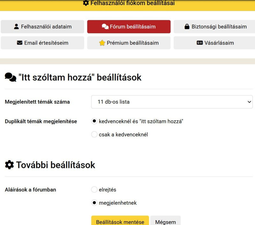This screenshot has height=225, width=255.
Task: Click Beállítások mentése button
Action: 120,221
